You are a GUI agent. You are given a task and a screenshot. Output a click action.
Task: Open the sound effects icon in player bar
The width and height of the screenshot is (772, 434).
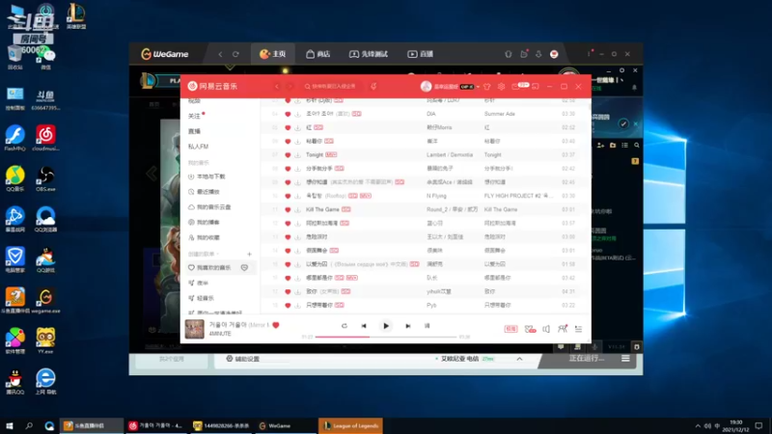(530, 329)
